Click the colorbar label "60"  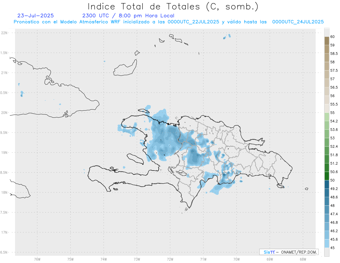tap(332, 37)
